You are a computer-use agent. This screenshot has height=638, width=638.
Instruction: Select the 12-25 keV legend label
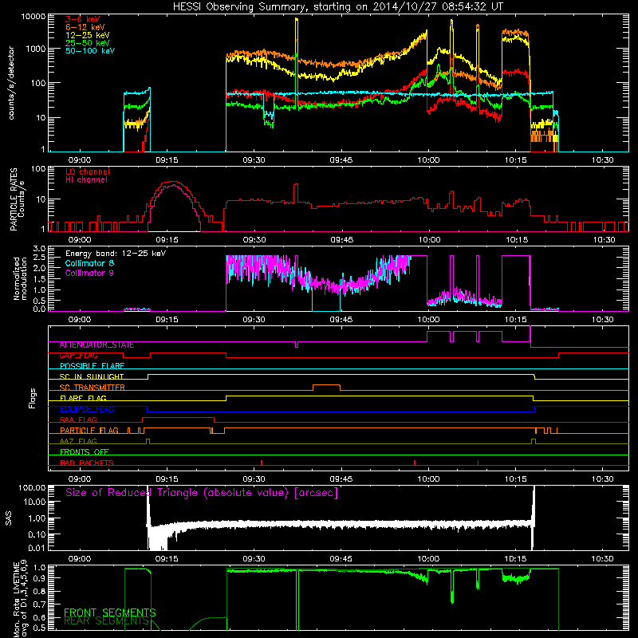pyautogui.click(x=88, y=35)
